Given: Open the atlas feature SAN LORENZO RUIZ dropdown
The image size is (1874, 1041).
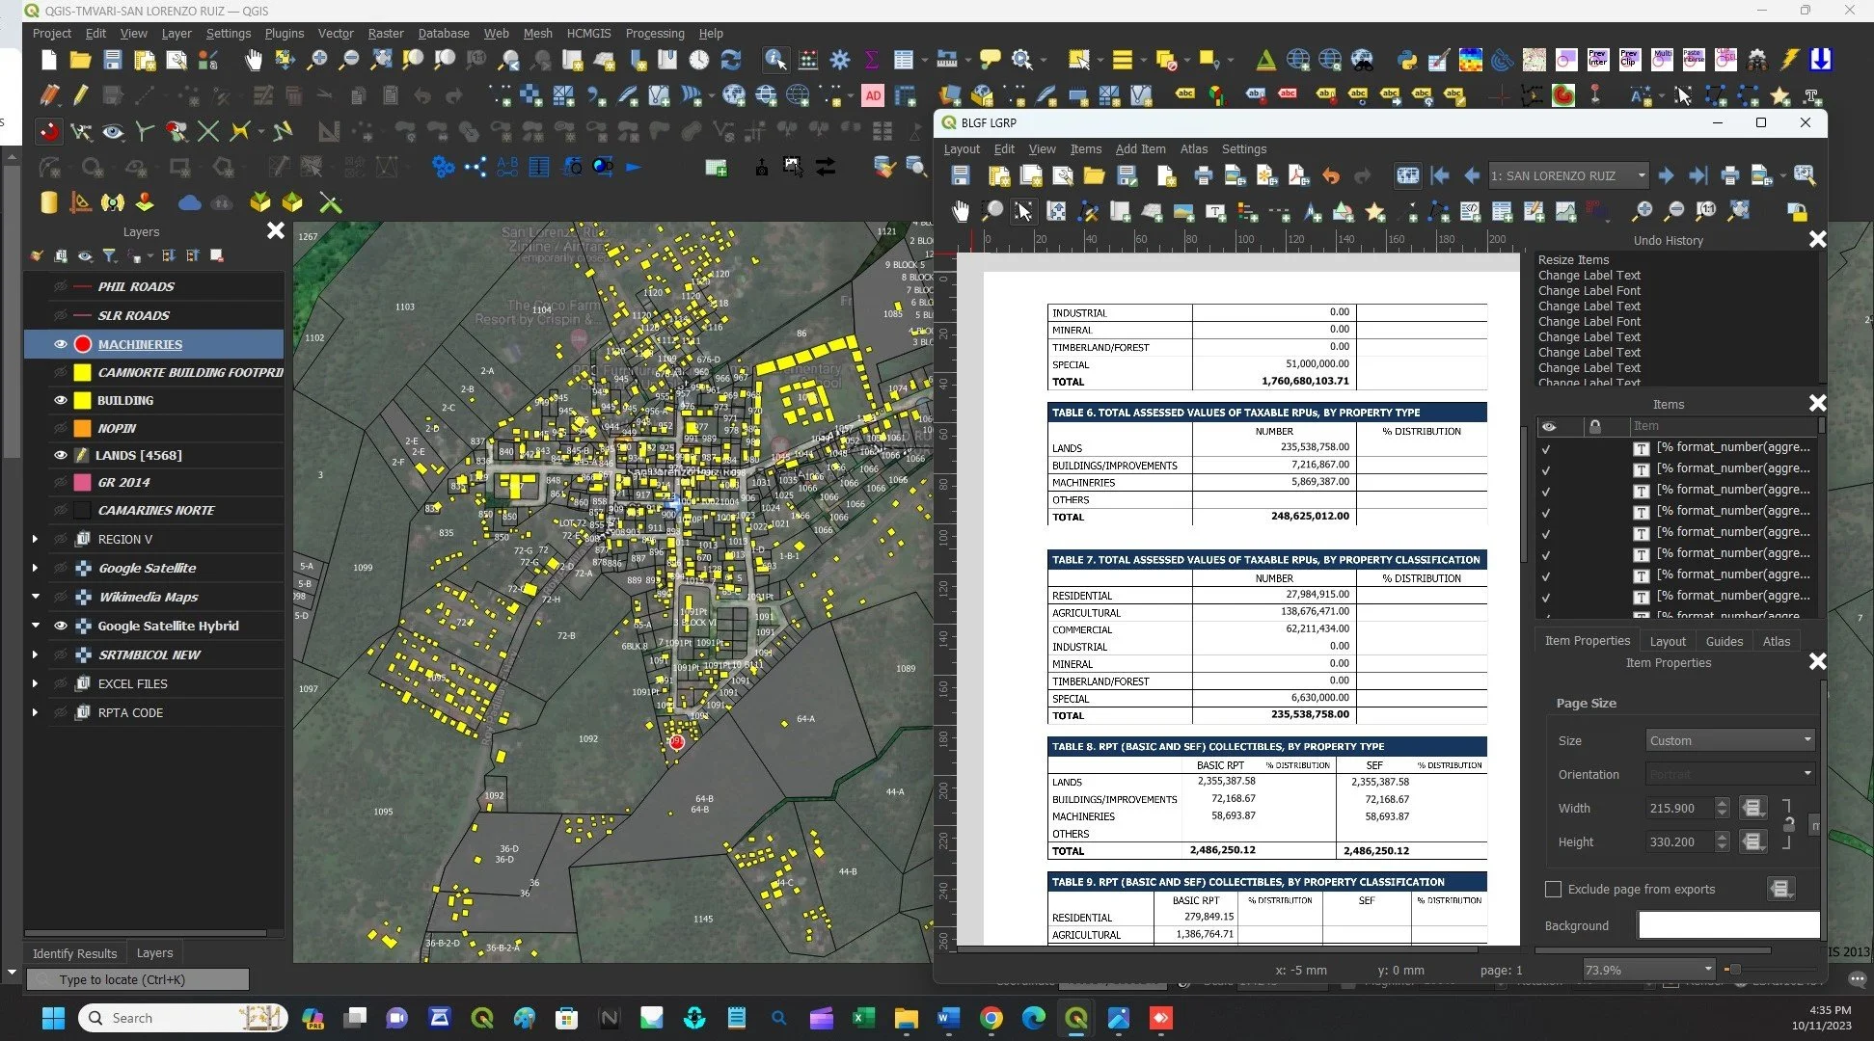Looking at the screenshot, I should pyautogui.click(x=1641, y=175).
